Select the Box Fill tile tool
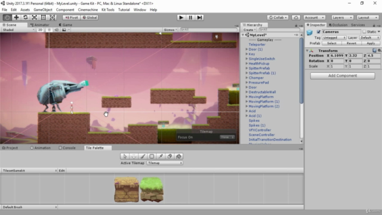This screenshot has width=382, height=215. pyautogui.click(x=152, y=156)
